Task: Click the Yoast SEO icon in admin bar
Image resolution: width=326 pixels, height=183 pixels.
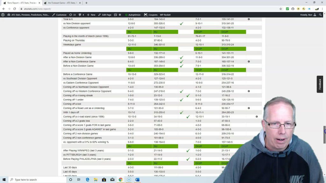Action: [x=115, y=15]
